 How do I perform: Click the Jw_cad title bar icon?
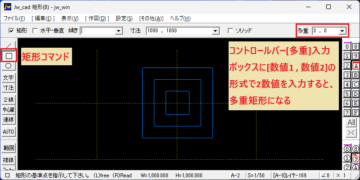(x=8, y=7)
